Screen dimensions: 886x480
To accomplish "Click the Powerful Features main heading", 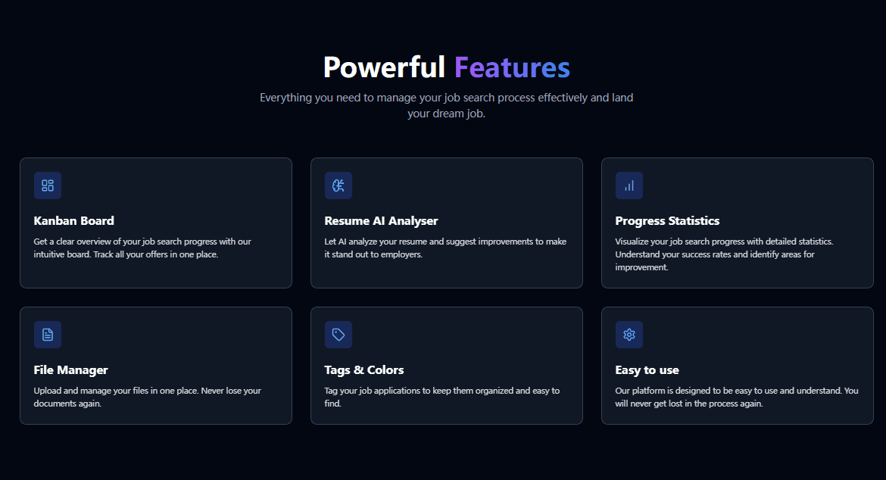I will pos(446,67).
